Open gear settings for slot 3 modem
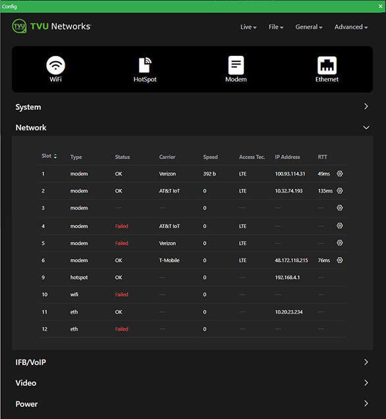Screen dimensions: 386x419 point(340,208)
